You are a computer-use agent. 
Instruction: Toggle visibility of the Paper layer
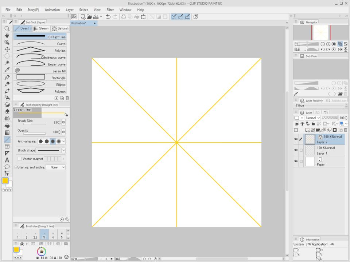296,162
